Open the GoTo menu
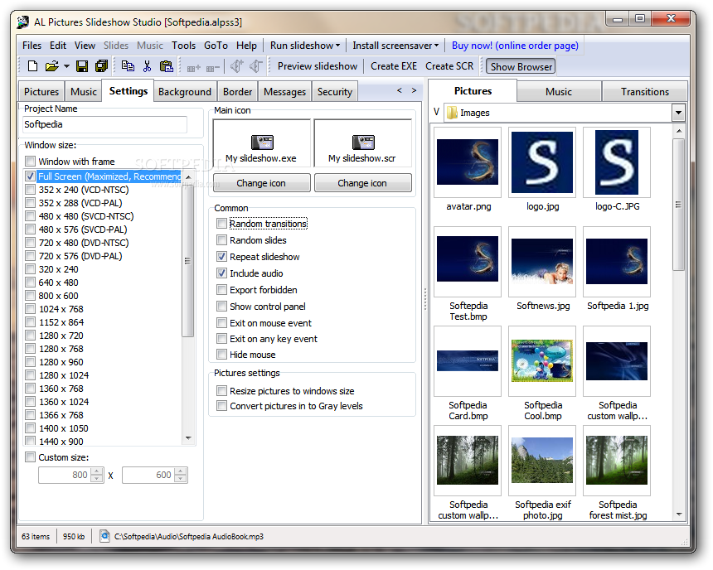Viewport: 713px width, 570px height. tap(216, 46)
